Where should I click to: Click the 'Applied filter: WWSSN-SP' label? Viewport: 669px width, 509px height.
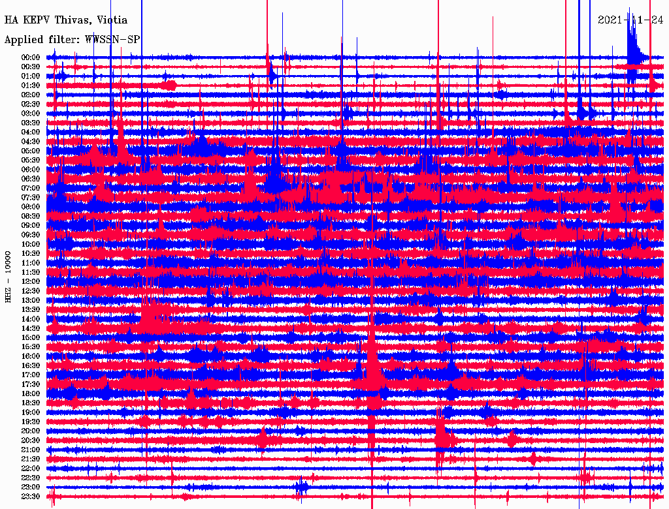[x=72, y=40]
